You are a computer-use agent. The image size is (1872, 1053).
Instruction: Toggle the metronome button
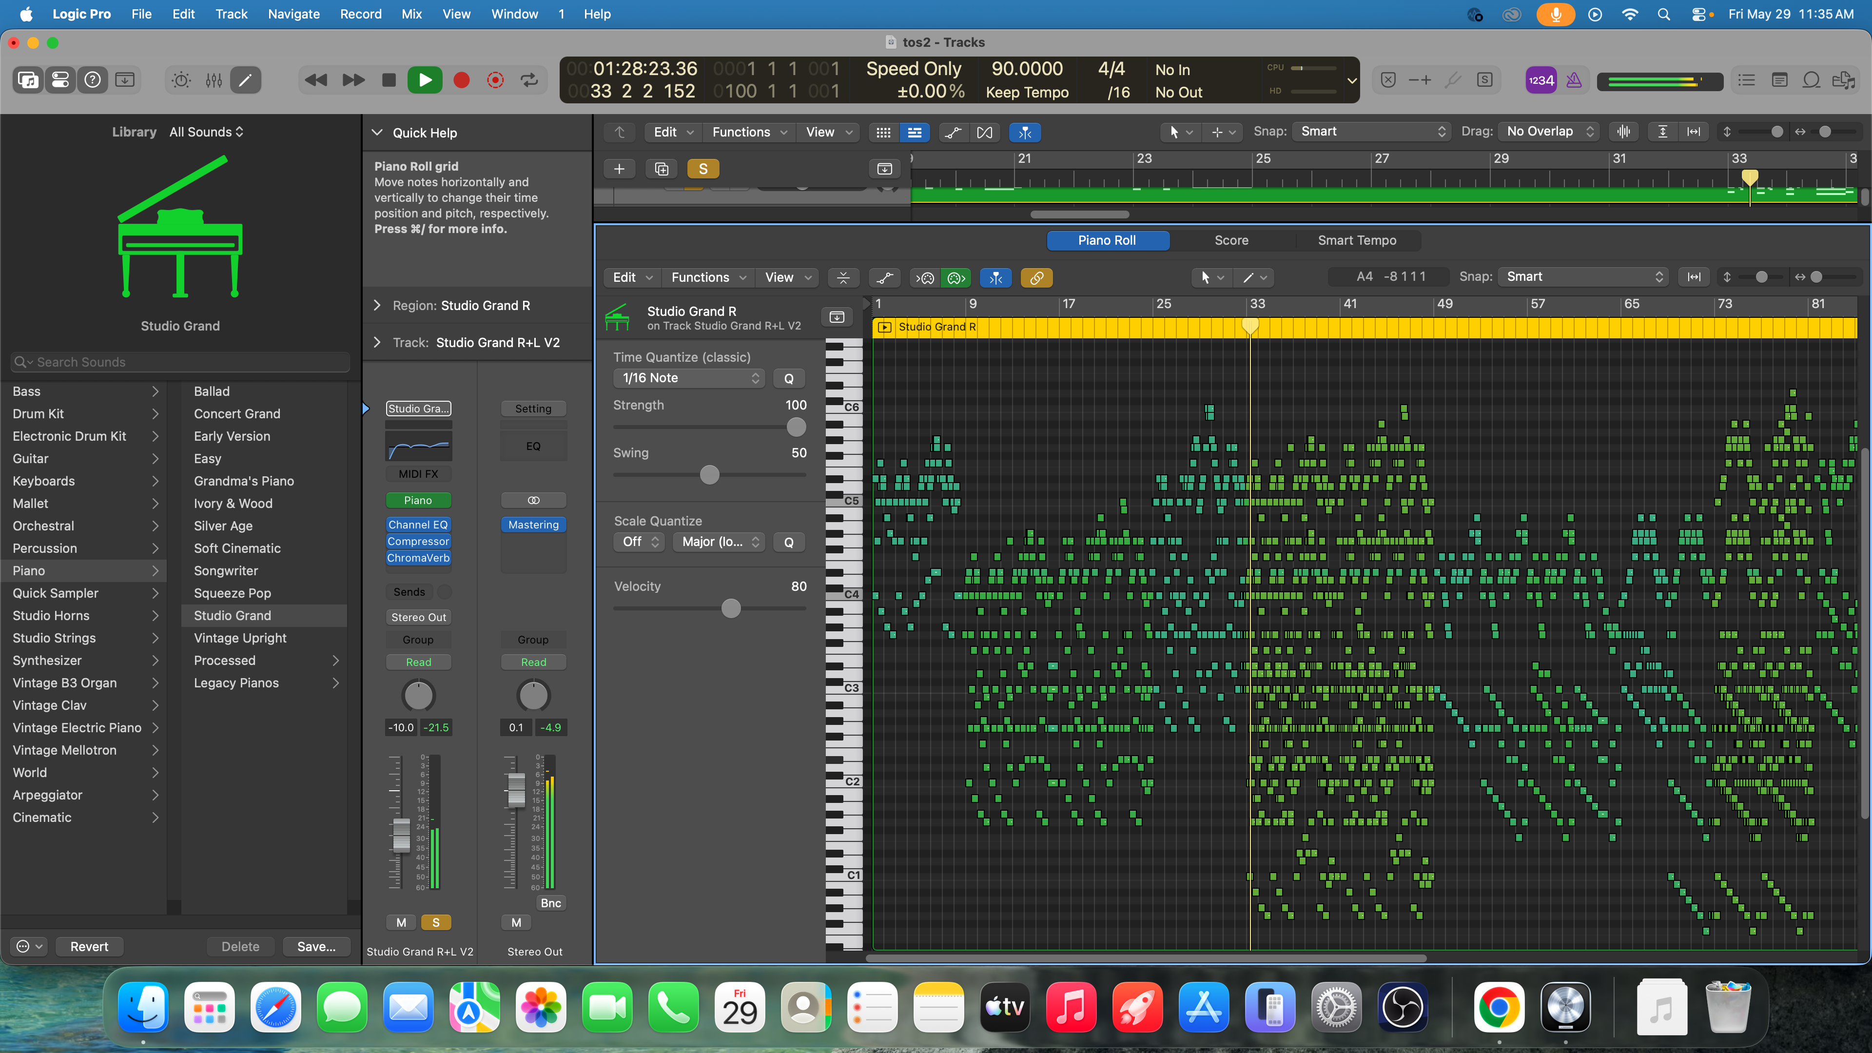coord(1574,80)
